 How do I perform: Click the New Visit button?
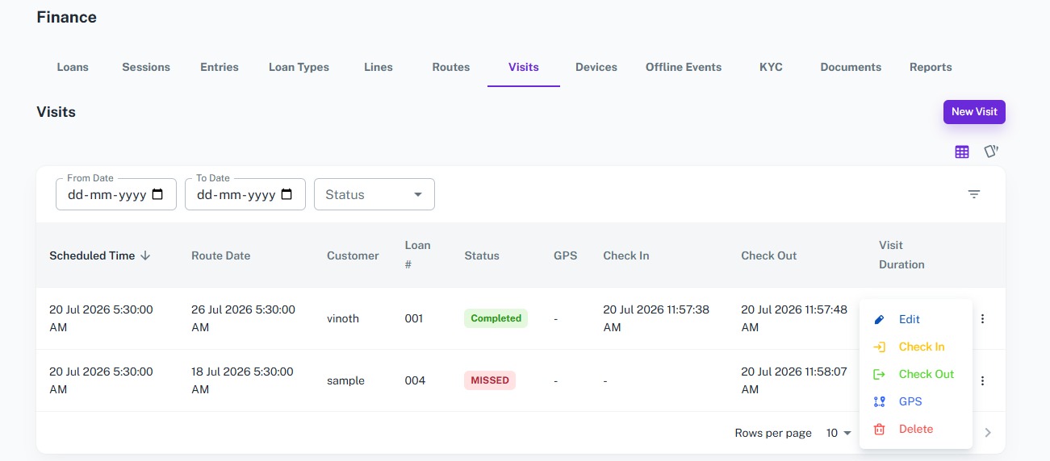click(x=974, y=111)
